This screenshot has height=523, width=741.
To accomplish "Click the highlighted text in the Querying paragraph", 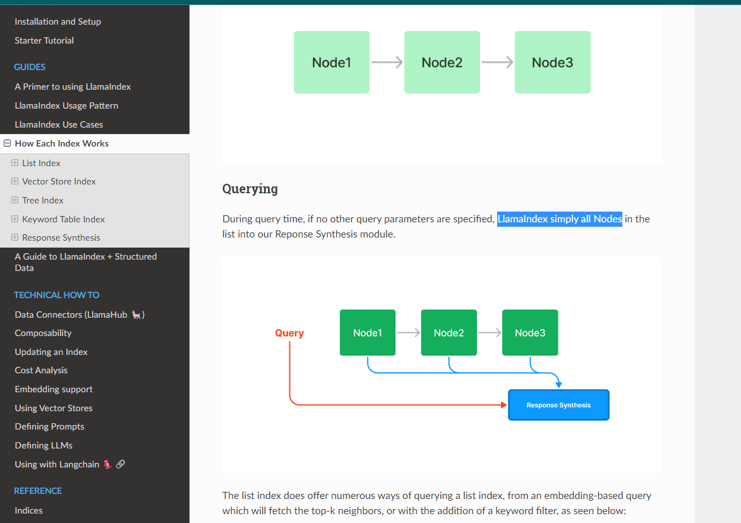I will coord(559,219).
